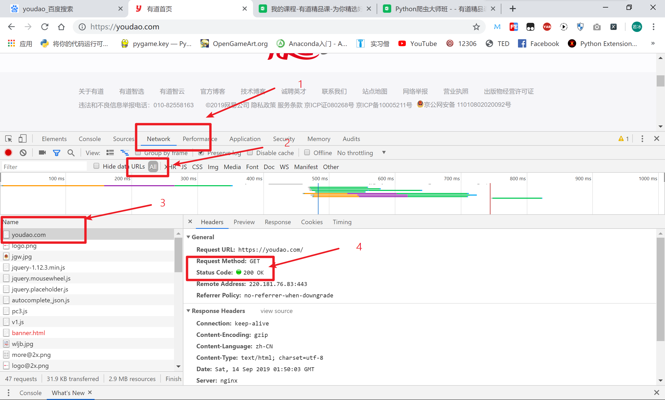Filter requests by JS
The height and width of the screenshot is (400, 665).
coord(184,167)
